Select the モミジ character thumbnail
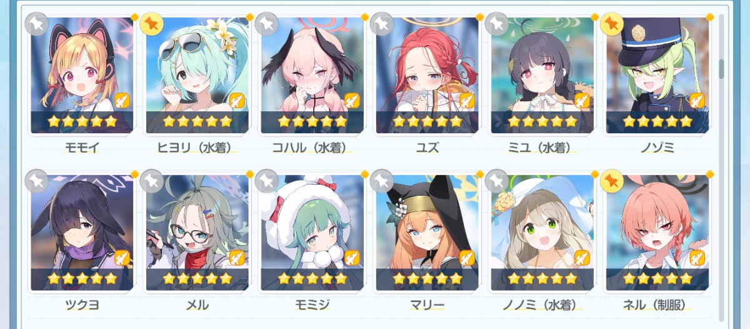 point(312,233)
